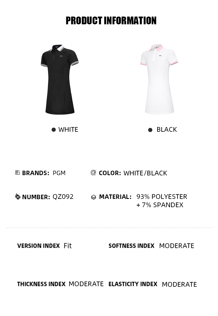Viewport: 218px width, 316px height.
Task: Click the stacked layers icon beside MATERIAL
Action: (x=94, y=197)
